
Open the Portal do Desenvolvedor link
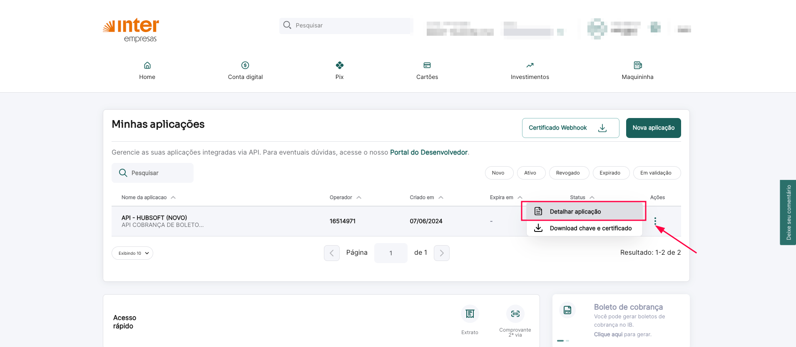click(x=429, y=153)
